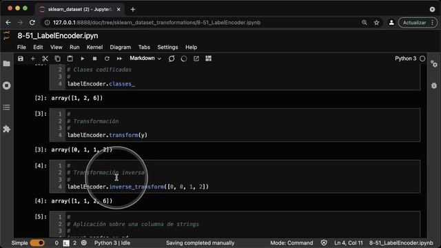Select the Python 3 kernel name
This screenshot has height=248, width=441.
405,59
